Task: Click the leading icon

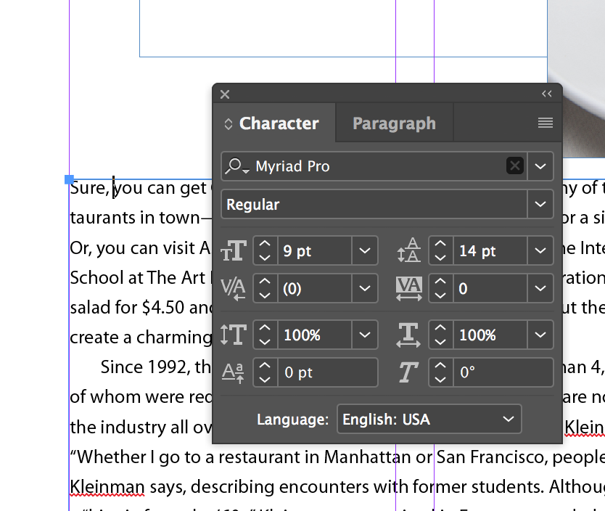Action: click(409, 250)
